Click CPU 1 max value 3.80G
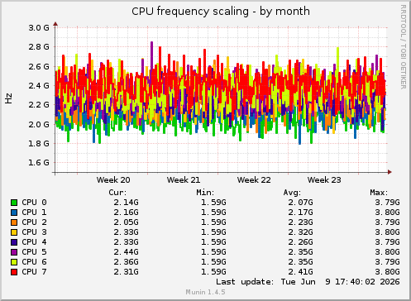 [x=387, y=213]
